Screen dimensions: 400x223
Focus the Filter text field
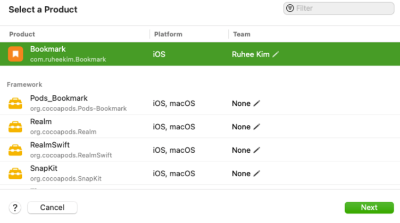pyautogui.click(x=339, y=8)
